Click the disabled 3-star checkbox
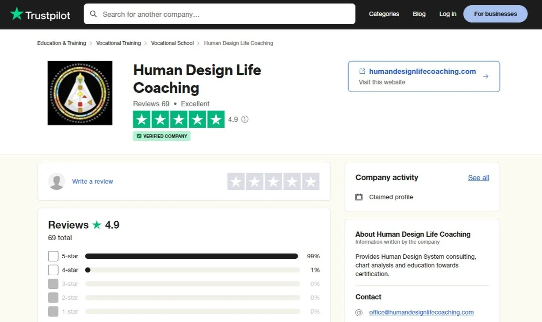The height and width of the screenshot is (322, 542). point(53,284)
